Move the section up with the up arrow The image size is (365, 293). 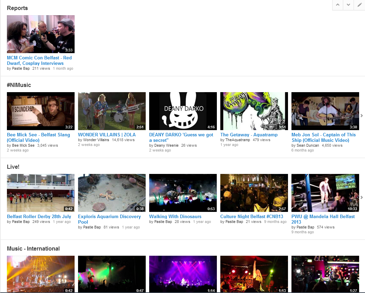[338, 5]
